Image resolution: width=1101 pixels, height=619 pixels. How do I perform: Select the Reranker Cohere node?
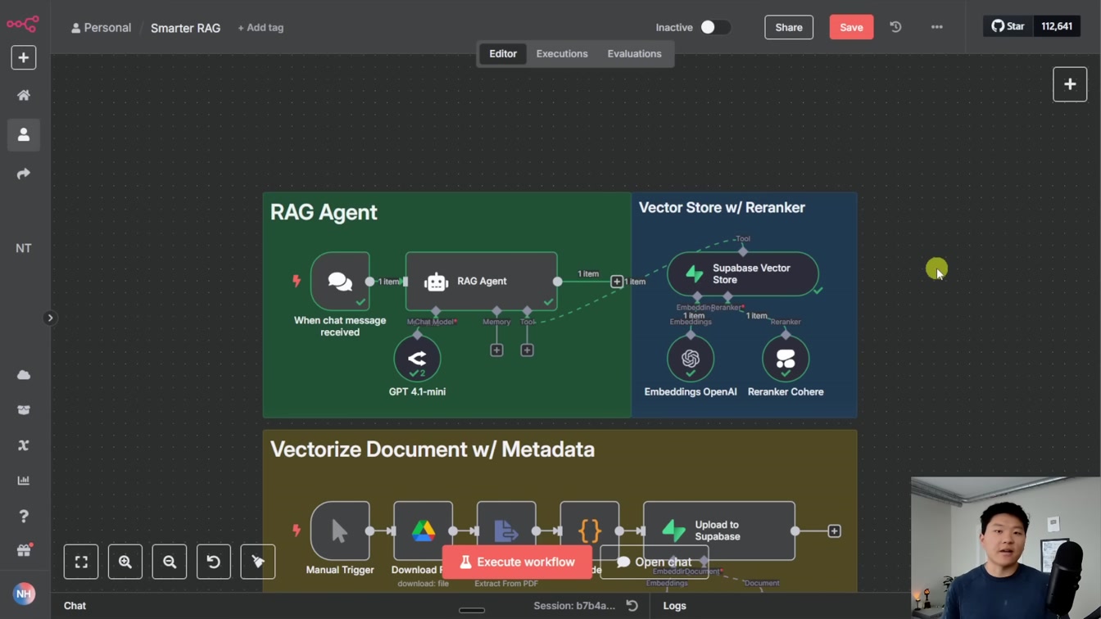pos(786,359)
